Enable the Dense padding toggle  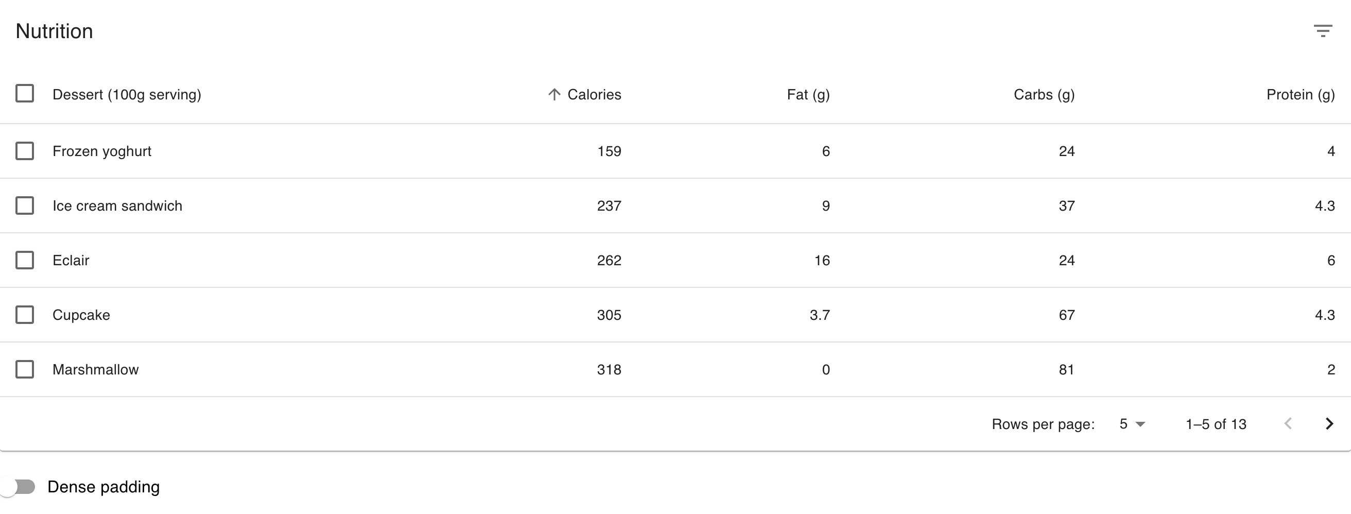(x=18, y=487)
